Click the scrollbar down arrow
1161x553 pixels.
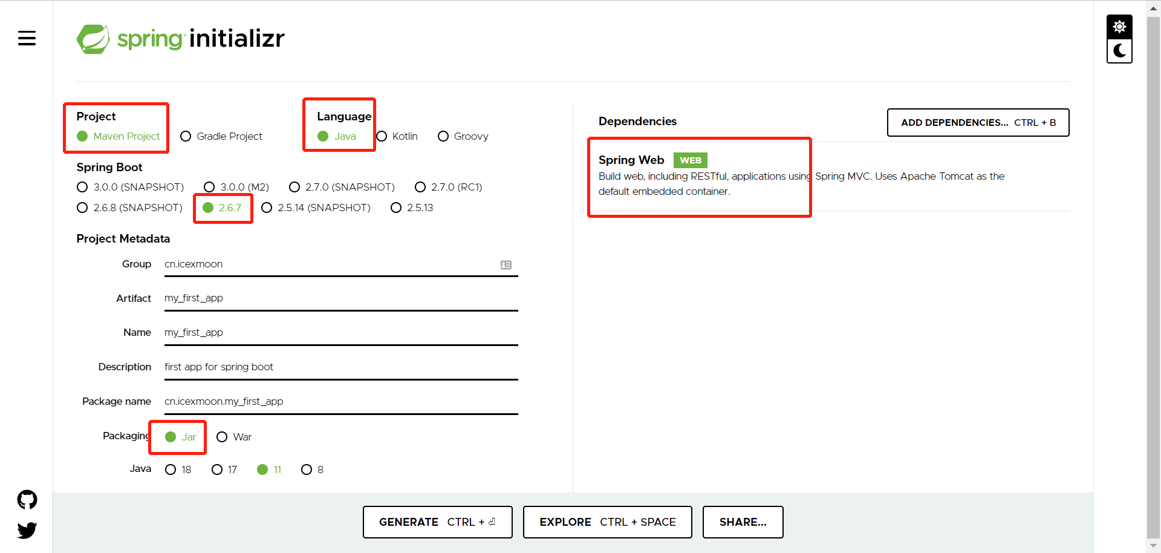(1154, 546)
